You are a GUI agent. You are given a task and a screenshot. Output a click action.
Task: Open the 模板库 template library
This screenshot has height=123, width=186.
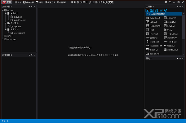(x=61, y=2)
